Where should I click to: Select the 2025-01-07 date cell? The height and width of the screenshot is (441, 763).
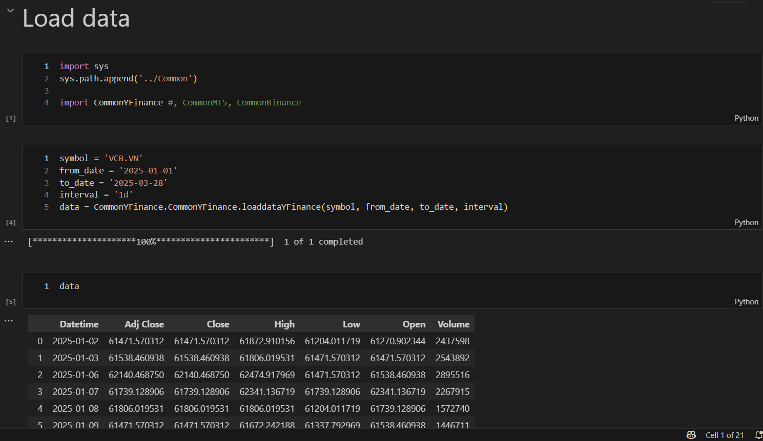(76, 392)
